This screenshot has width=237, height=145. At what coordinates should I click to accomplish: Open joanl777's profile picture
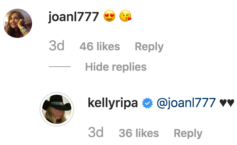[x=17, y=23]
